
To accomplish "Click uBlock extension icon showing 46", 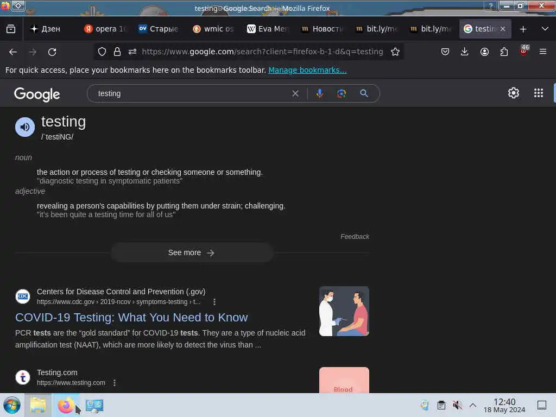I will (x=523, y=50).
